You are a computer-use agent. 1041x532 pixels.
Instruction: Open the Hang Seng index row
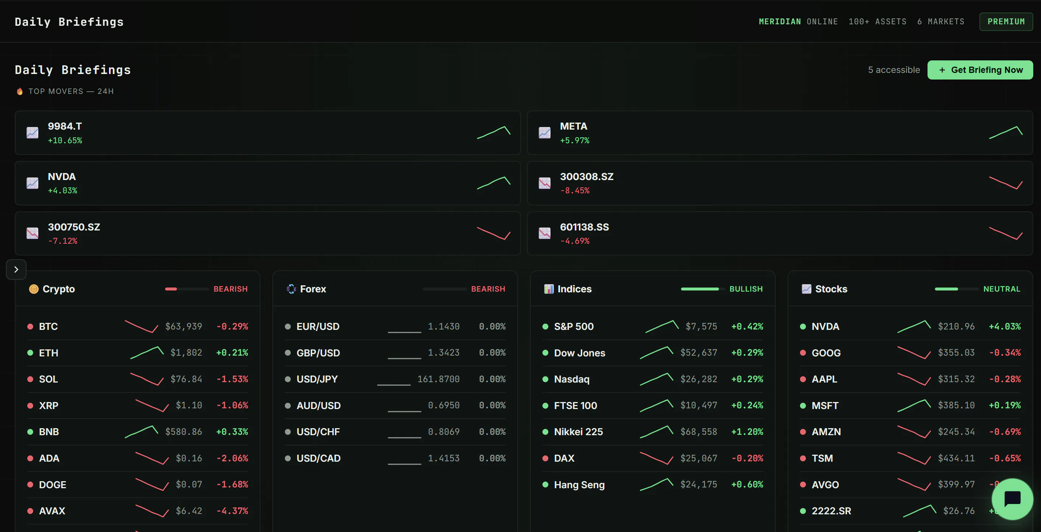653,485
